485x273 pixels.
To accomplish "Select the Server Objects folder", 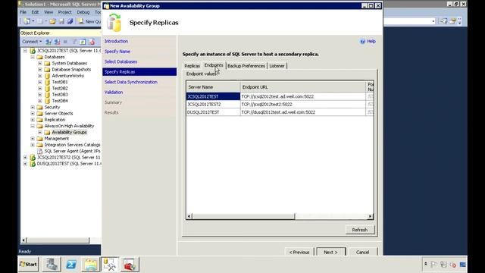I will (x=59, y=113).
